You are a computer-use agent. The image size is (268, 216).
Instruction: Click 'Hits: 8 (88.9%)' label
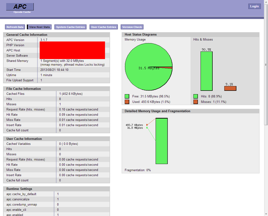(x=211, y=97)
